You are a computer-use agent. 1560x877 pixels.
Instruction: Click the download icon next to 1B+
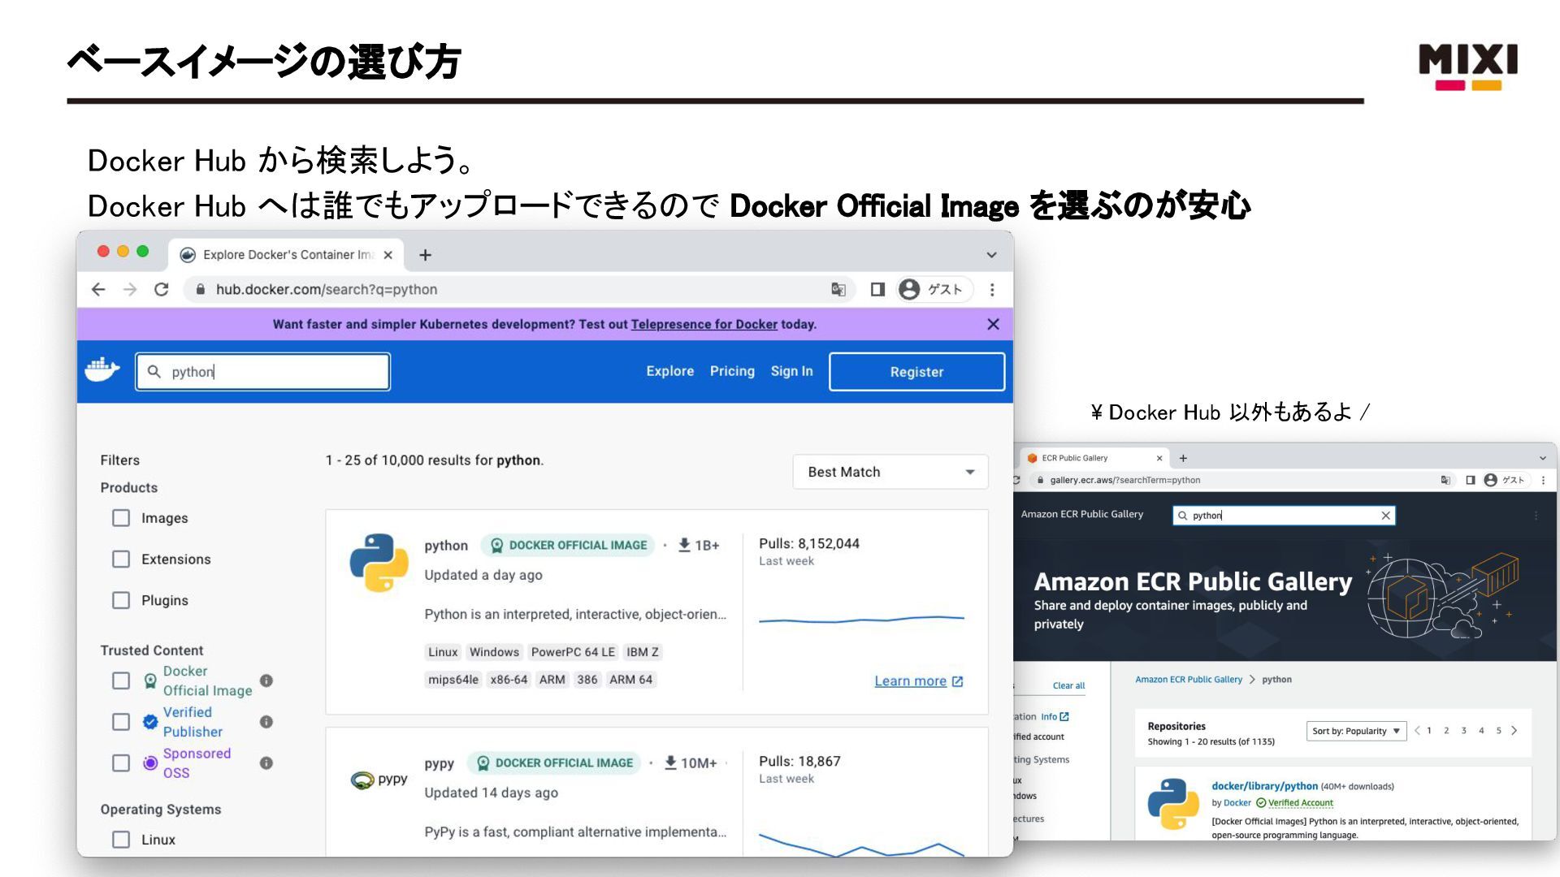pos(684,545)
